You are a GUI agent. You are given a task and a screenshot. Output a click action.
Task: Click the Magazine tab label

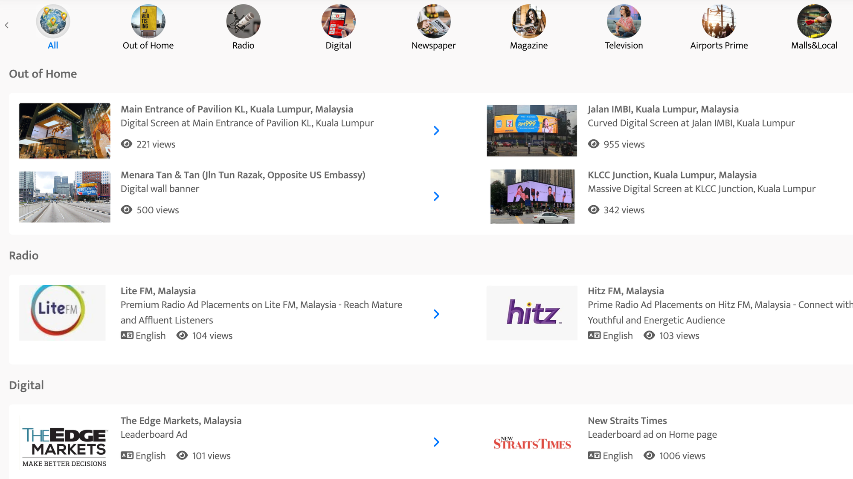pos(529,46)
